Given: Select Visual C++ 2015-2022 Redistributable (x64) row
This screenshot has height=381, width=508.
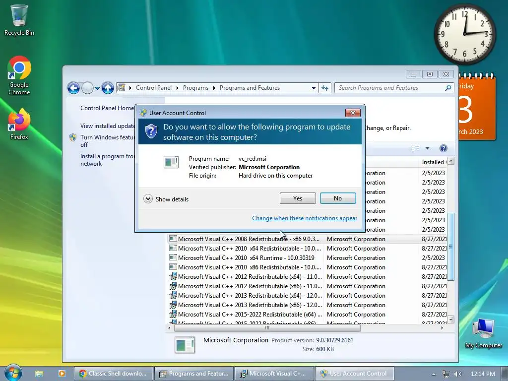Looking at the screenshot, I should 307,314.
